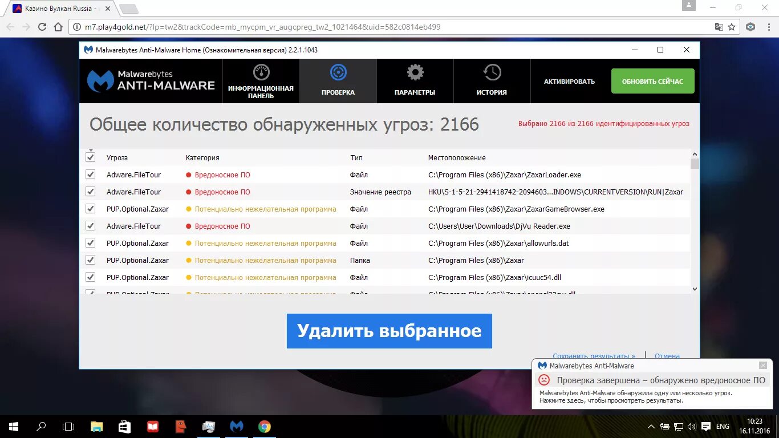Open the Windows Store taskbar icon

tap(125, 427)
